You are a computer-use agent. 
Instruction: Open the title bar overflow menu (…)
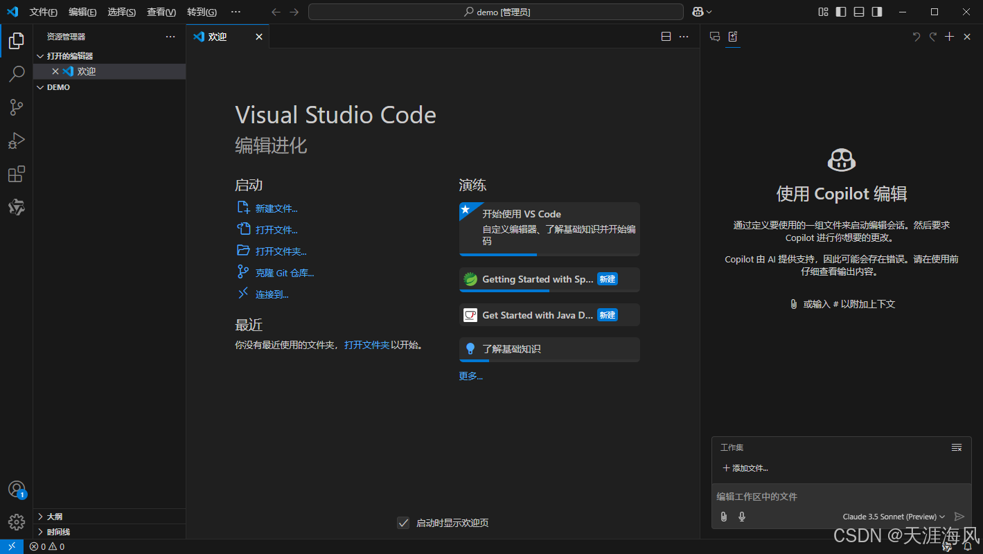[236, 12]
